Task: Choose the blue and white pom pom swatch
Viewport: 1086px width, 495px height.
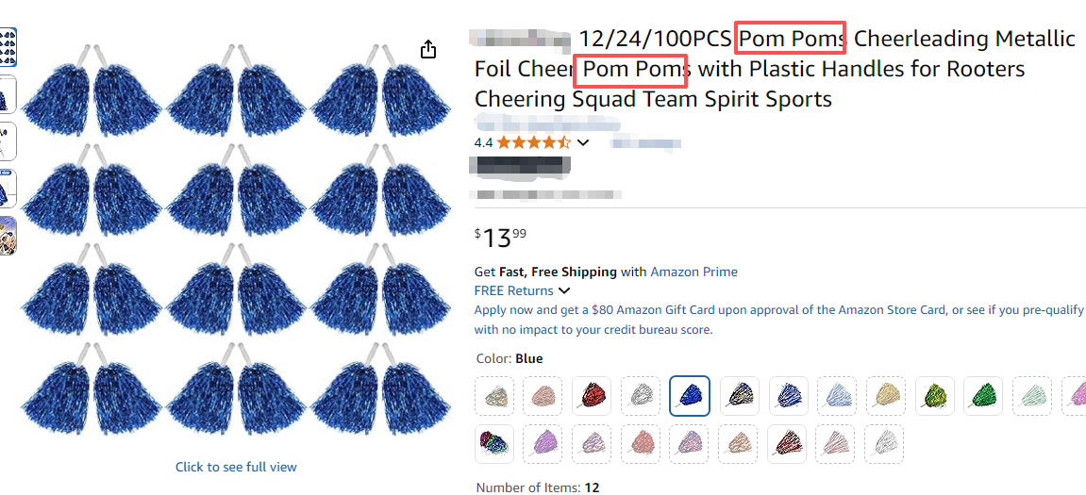Action: (x=788, y=396)
